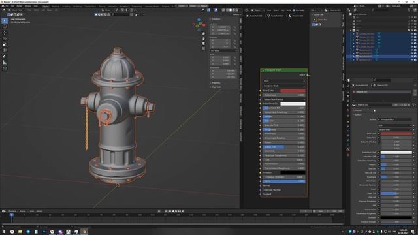Select the Select Box tool in viewport toolbar

tap(5, 20)
